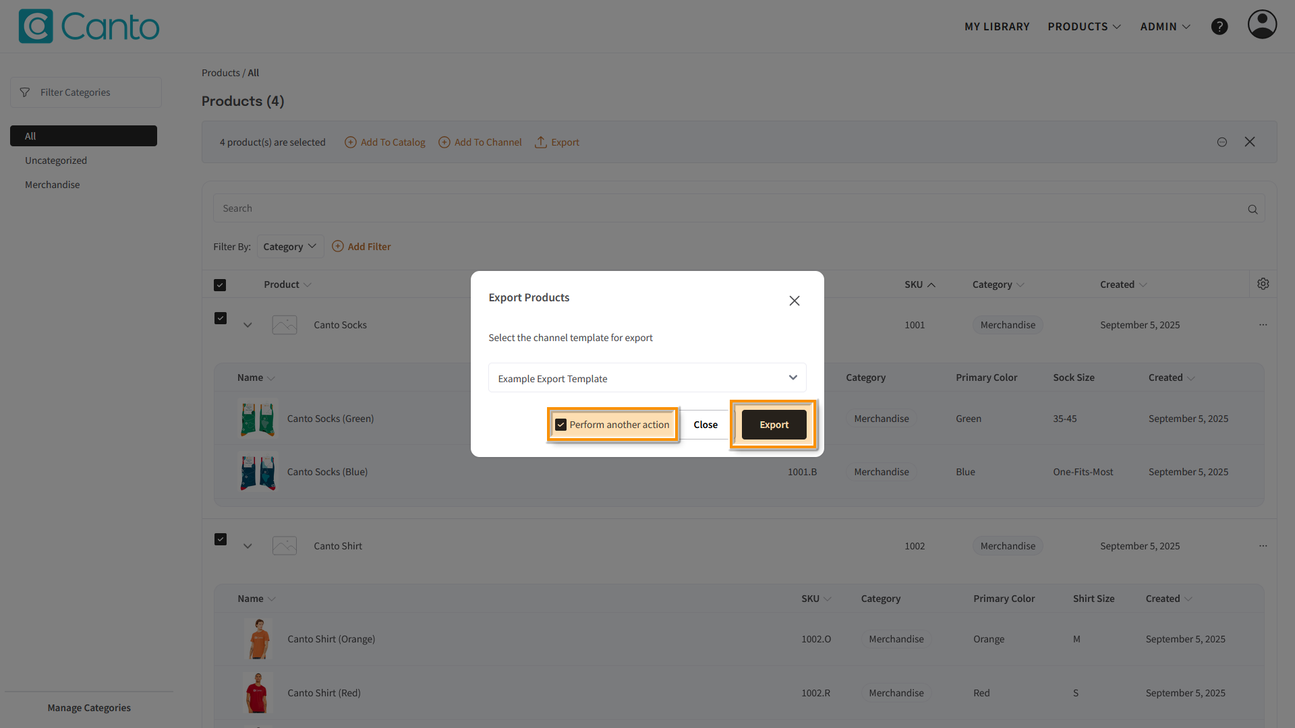Open the ADMIN menu
Screen dimensions: 1295x728
pyautogui.click(x=1165, y=26)
